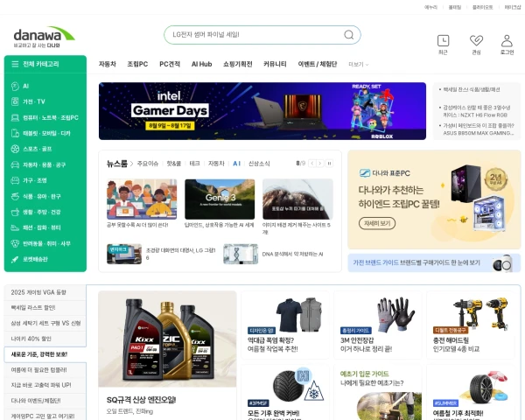The height and width of the screenshot is (420, 525).
Task: Open the 커뮤니티 menu
Action: (x=275, y=64)
